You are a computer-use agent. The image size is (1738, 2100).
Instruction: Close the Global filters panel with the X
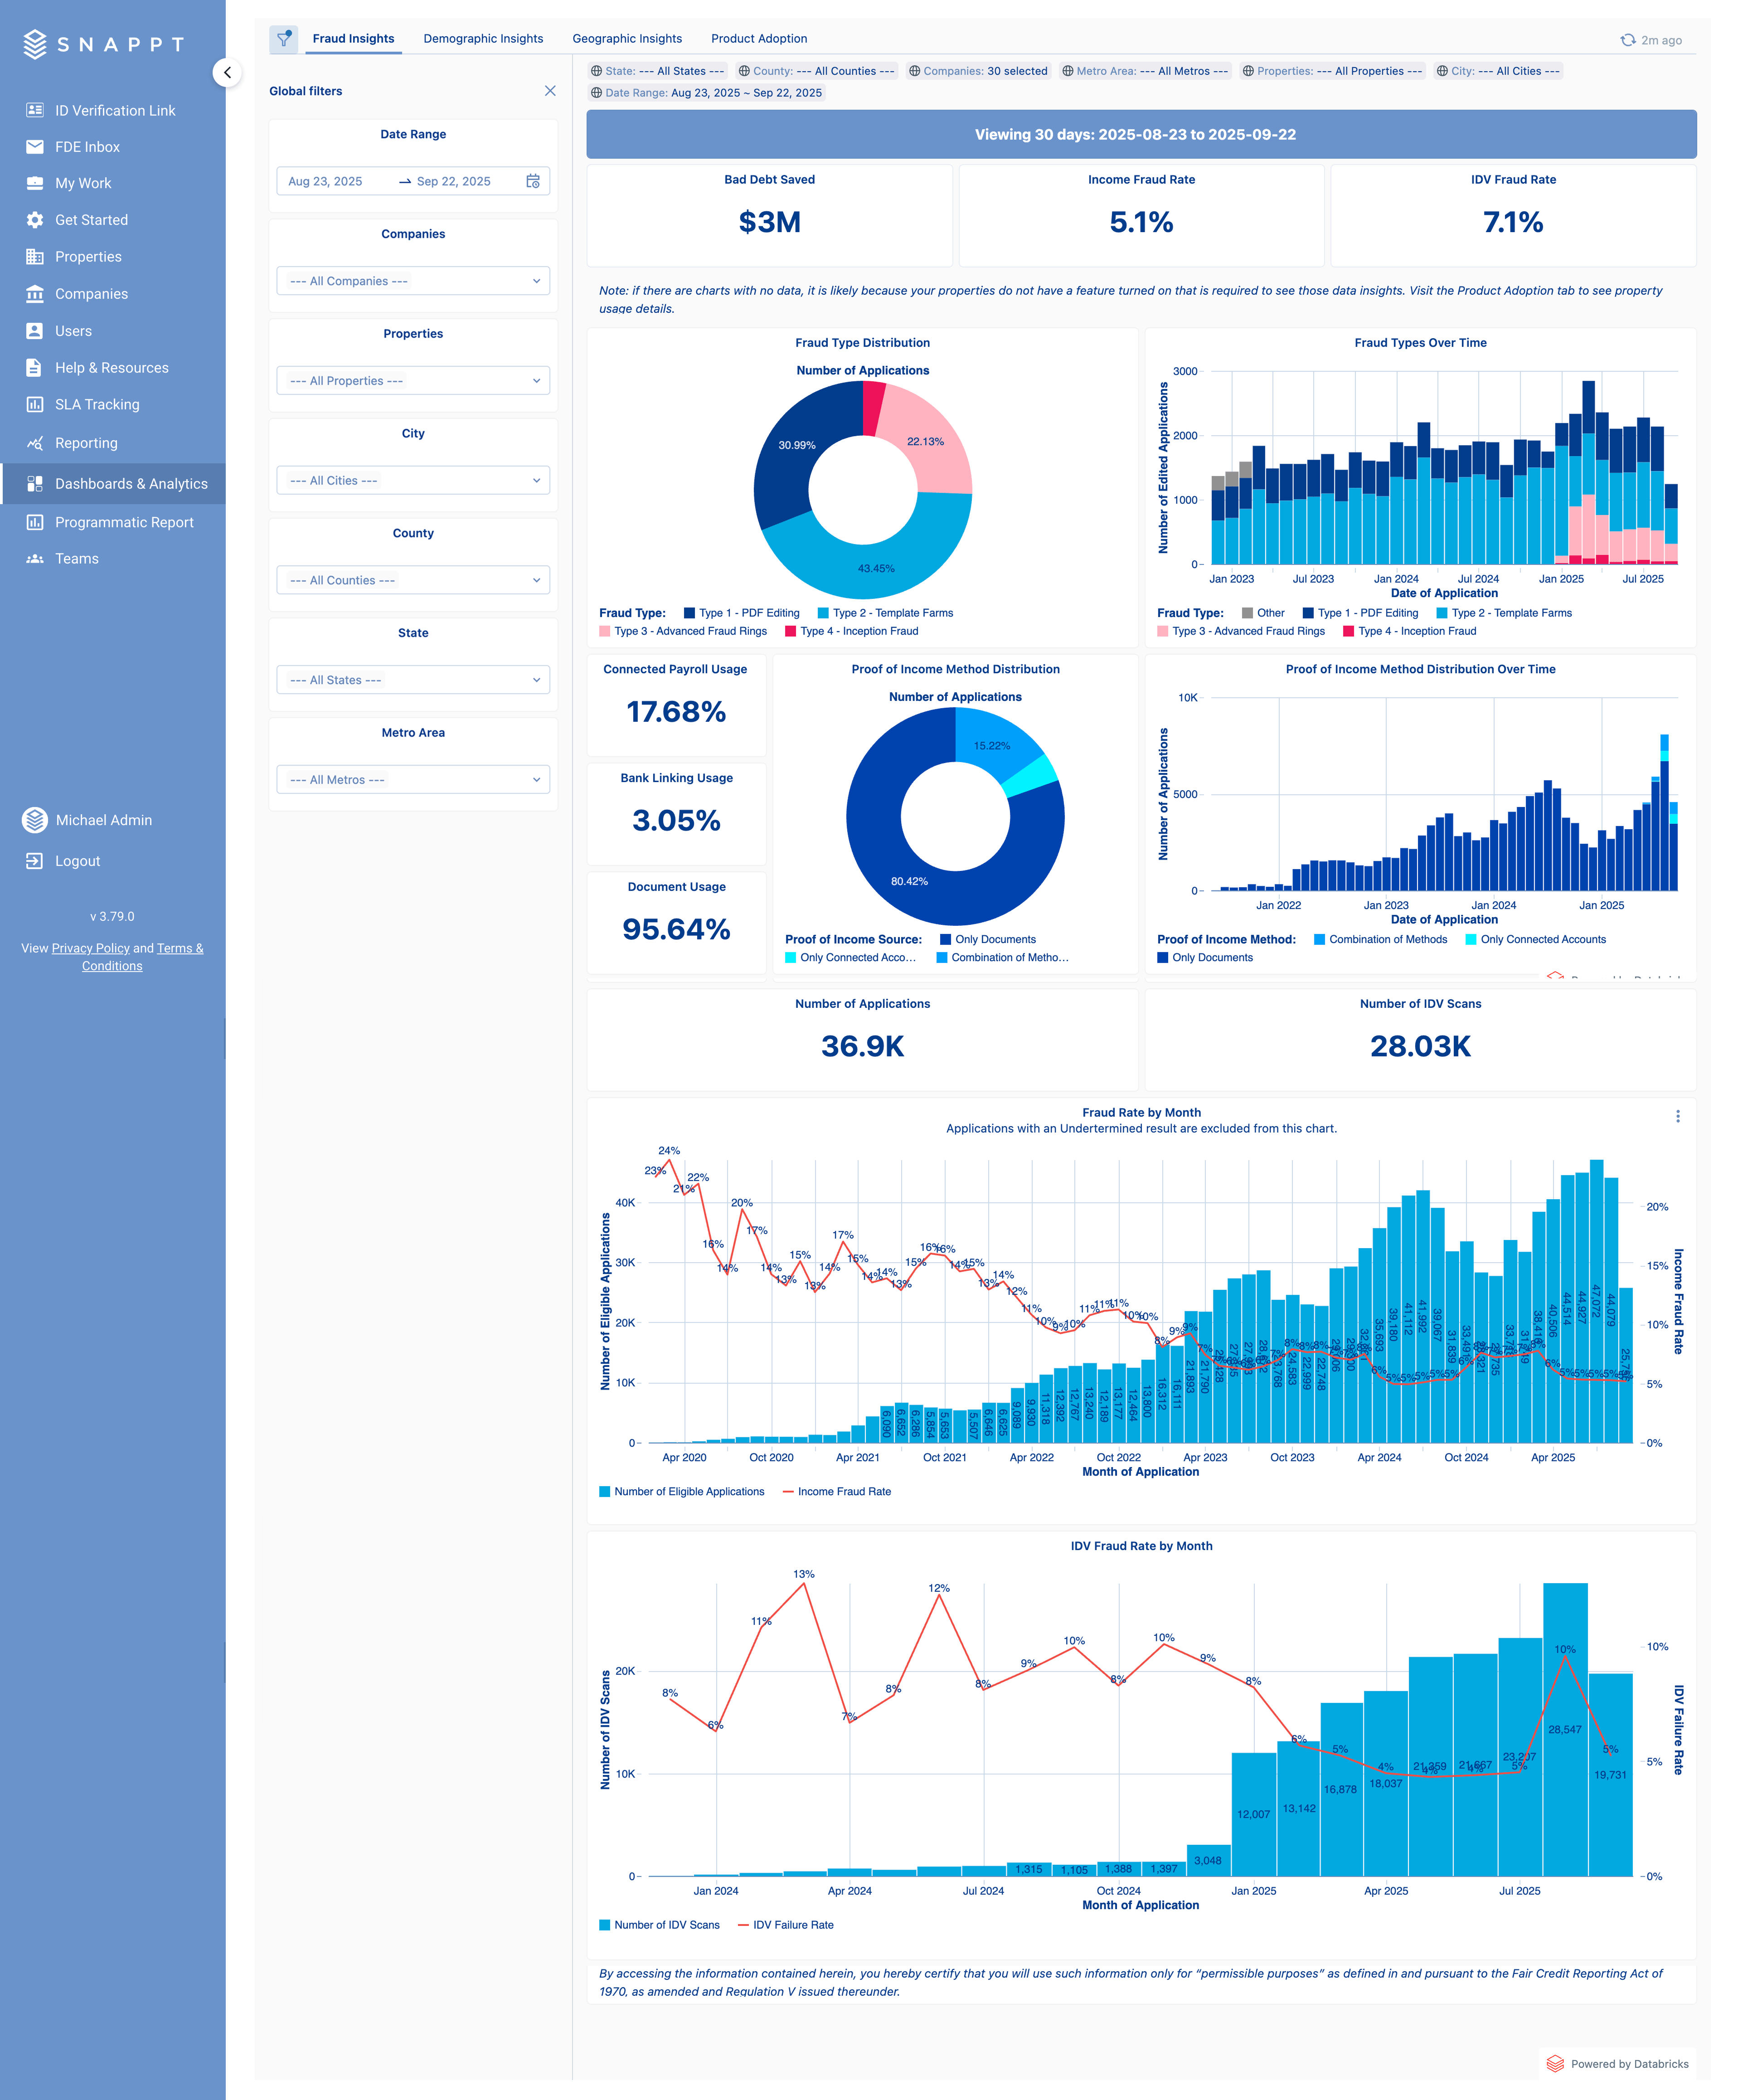coord(551,90)
